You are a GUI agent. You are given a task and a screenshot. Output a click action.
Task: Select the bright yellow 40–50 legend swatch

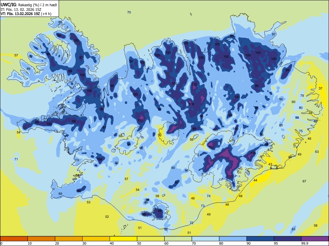pos(123,239)
